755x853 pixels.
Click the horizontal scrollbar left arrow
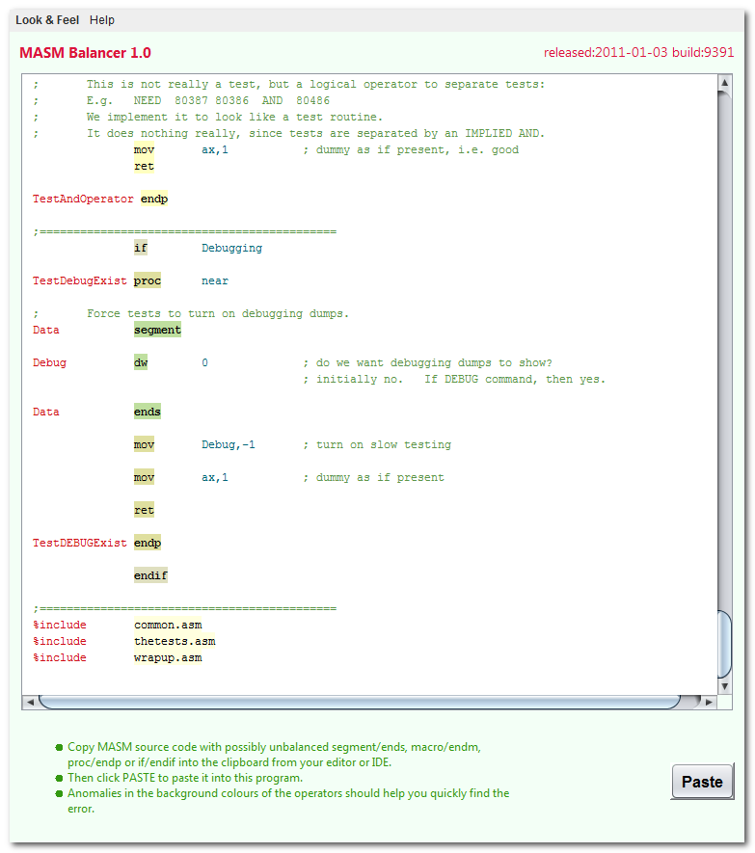30,702
